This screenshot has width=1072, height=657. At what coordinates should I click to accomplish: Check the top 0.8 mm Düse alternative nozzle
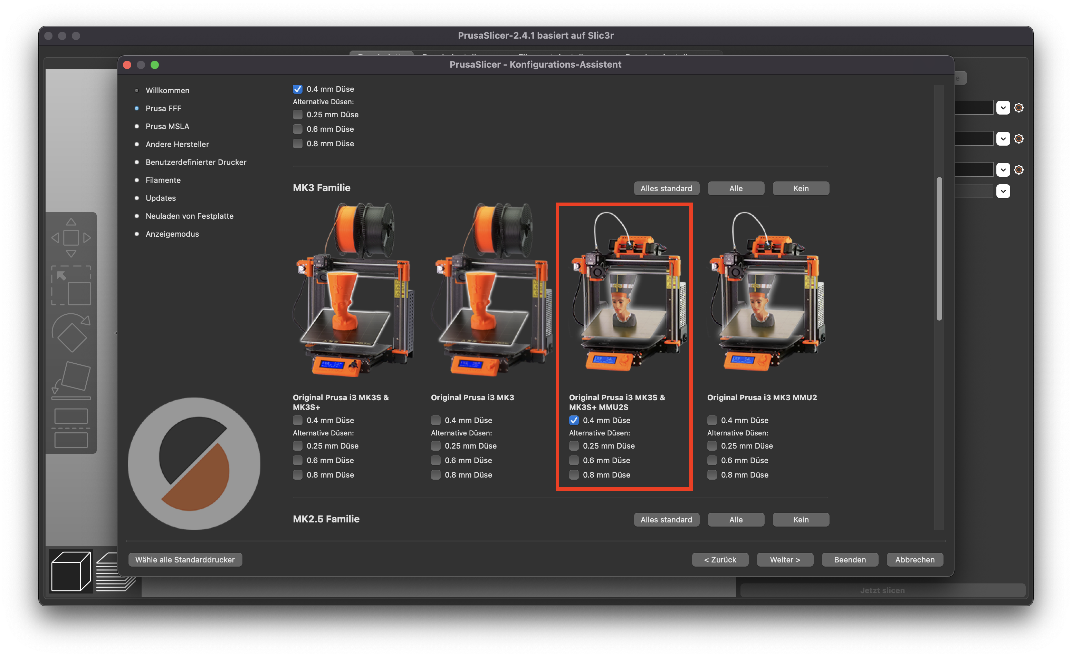298,144
